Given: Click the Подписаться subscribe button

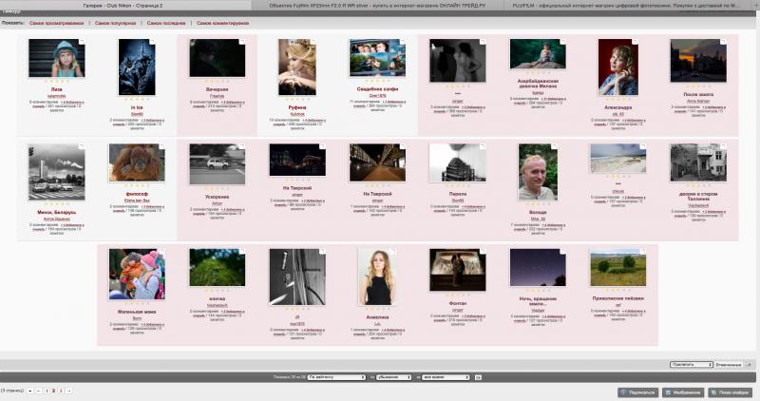Looking at the screenshot, I should tap(638, 392).
